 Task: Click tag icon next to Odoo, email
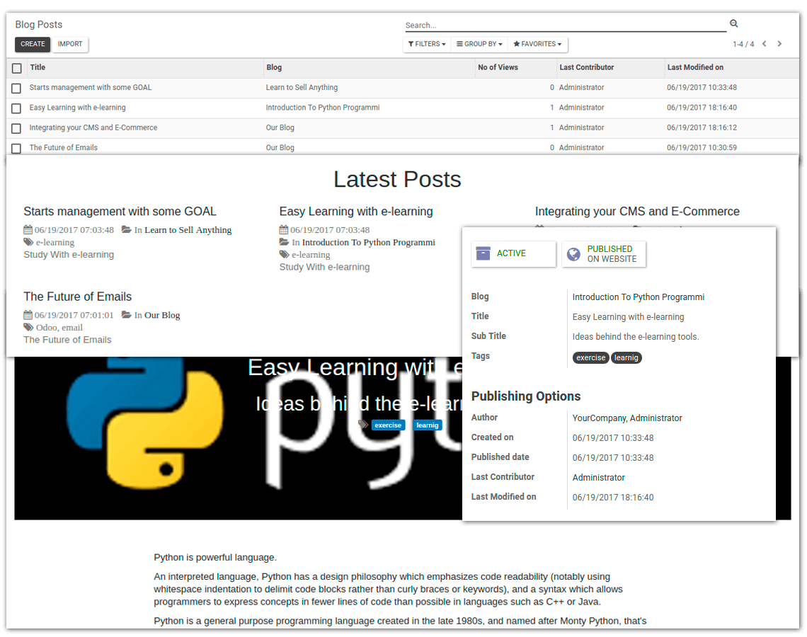(x=28, y=327)
